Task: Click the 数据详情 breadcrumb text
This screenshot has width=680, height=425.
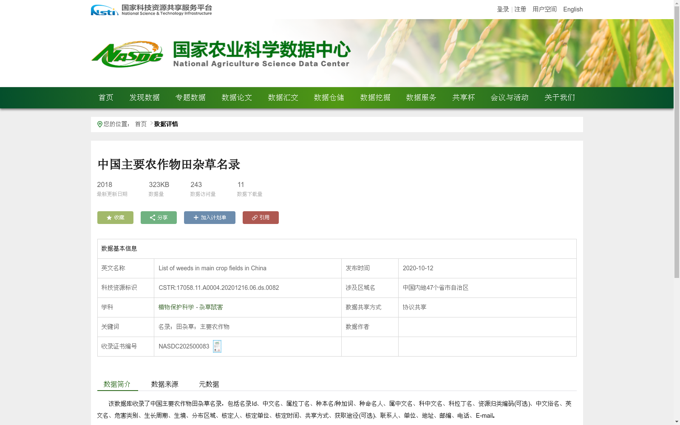Action: click(166, 124)
